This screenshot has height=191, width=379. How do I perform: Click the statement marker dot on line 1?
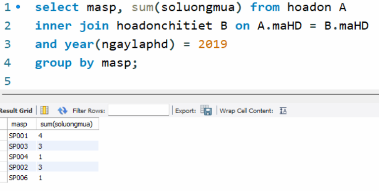18,7
